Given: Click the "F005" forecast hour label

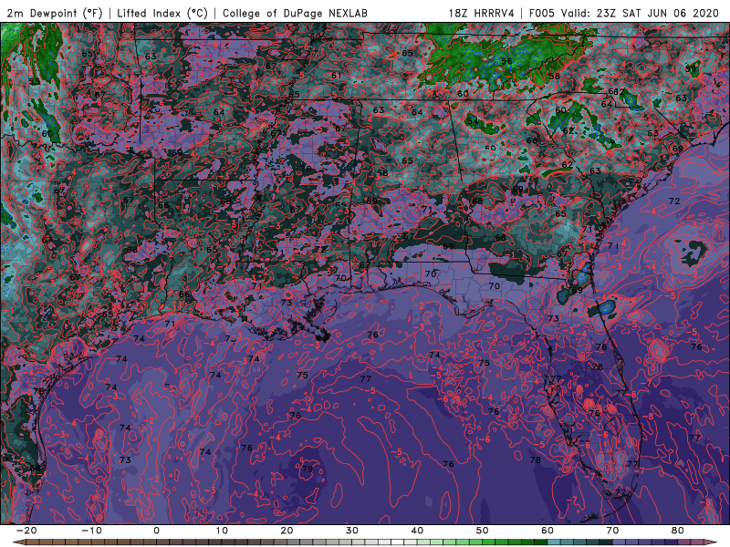Looking at the screenshot, I should (x=542, y=13).
